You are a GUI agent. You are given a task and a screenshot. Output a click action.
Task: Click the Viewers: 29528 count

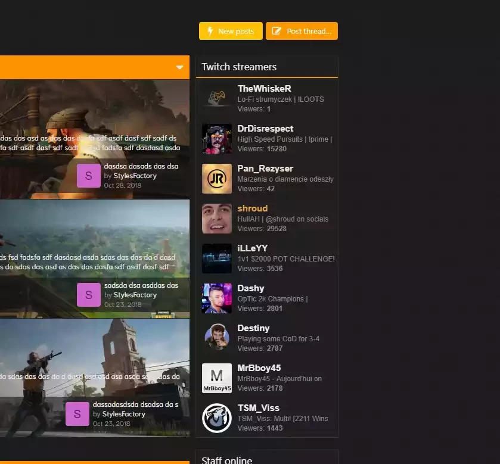click(x=262, y=229)
